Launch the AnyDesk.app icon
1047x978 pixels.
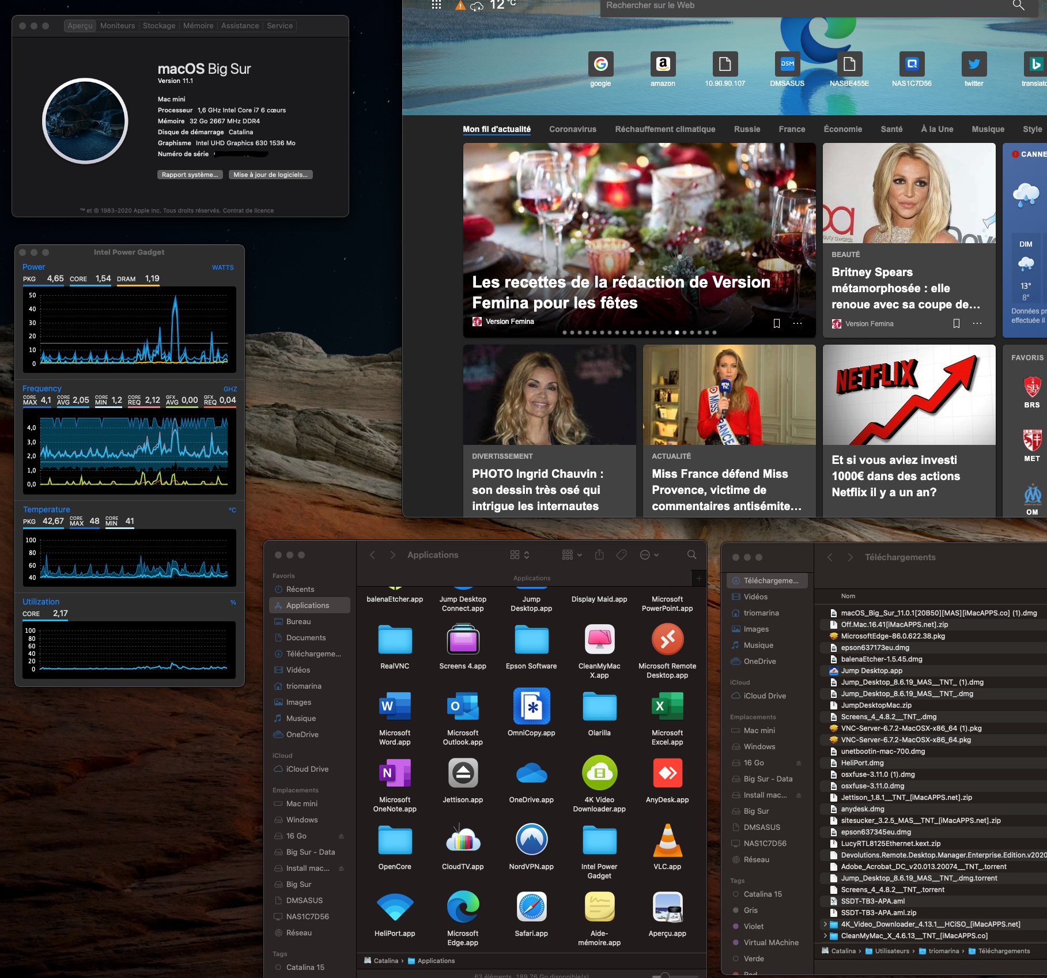coord(667,773)
